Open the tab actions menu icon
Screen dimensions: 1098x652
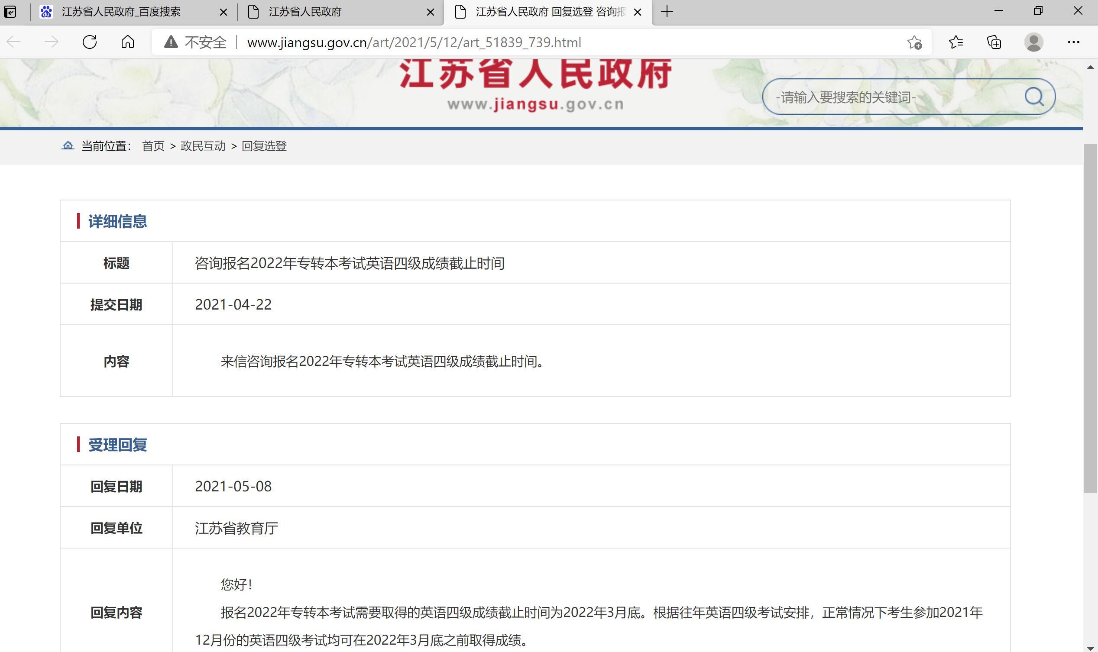point(10,11)
